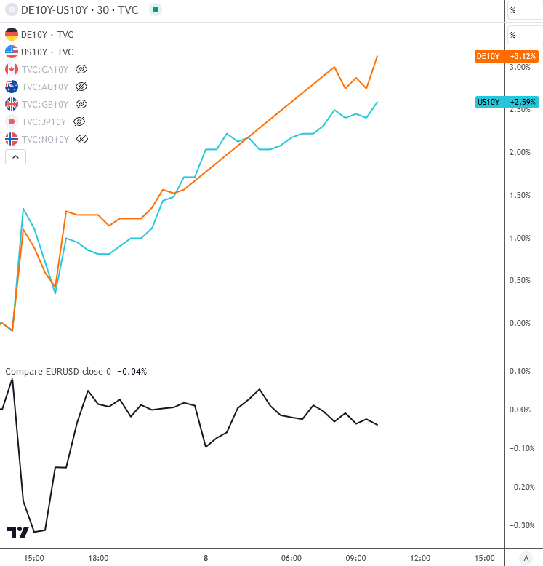Click the round D symbol icon in header

point(11,10)
